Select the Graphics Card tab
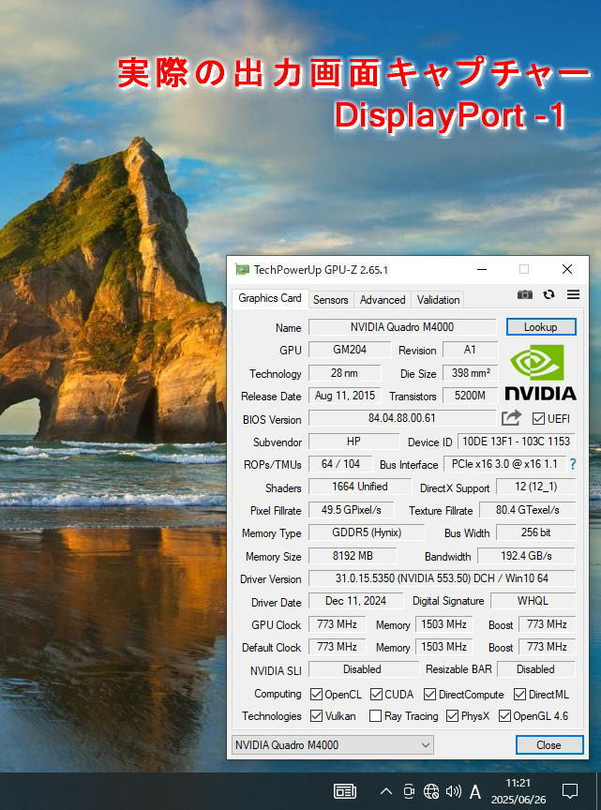The height and width of the screenshot is (810, 601). coord(270,298)
